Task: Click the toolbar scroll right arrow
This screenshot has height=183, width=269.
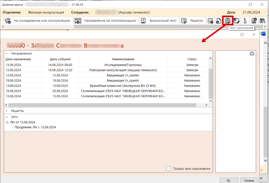Action: (265, 27)
